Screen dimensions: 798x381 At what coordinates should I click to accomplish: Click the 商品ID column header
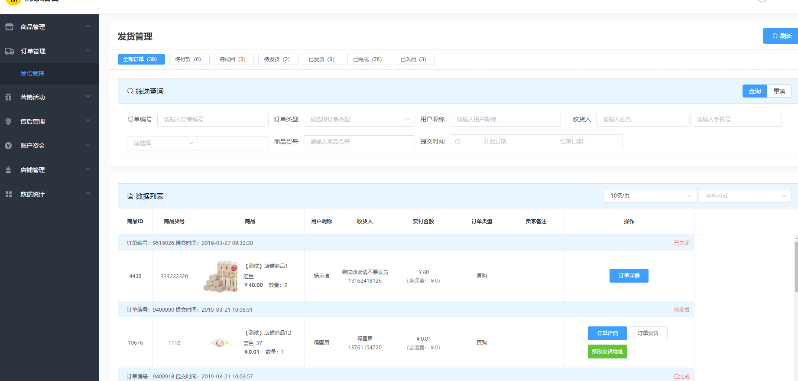pos(135,221)
